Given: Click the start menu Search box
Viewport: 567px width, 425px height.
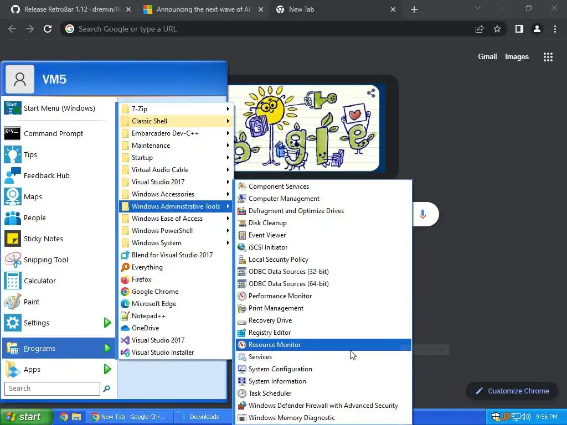Looking at the screenshot, I should click(x=52, y=388).
